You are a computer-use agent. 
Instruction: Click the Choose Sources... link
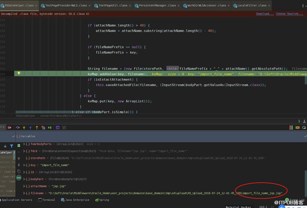coord(289,14)
